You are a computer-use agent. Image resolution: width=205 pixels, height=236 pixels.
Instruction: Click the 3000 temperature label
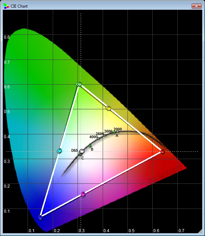coord(108,131)
